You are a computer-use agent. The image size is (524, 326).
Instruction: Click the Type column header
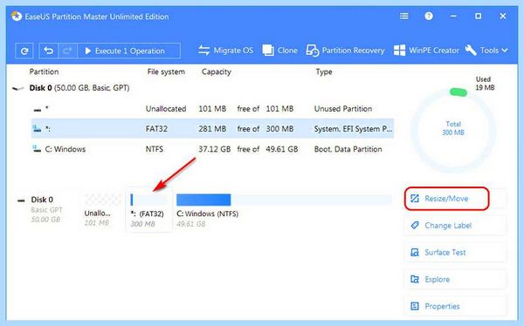coord(324,71)
